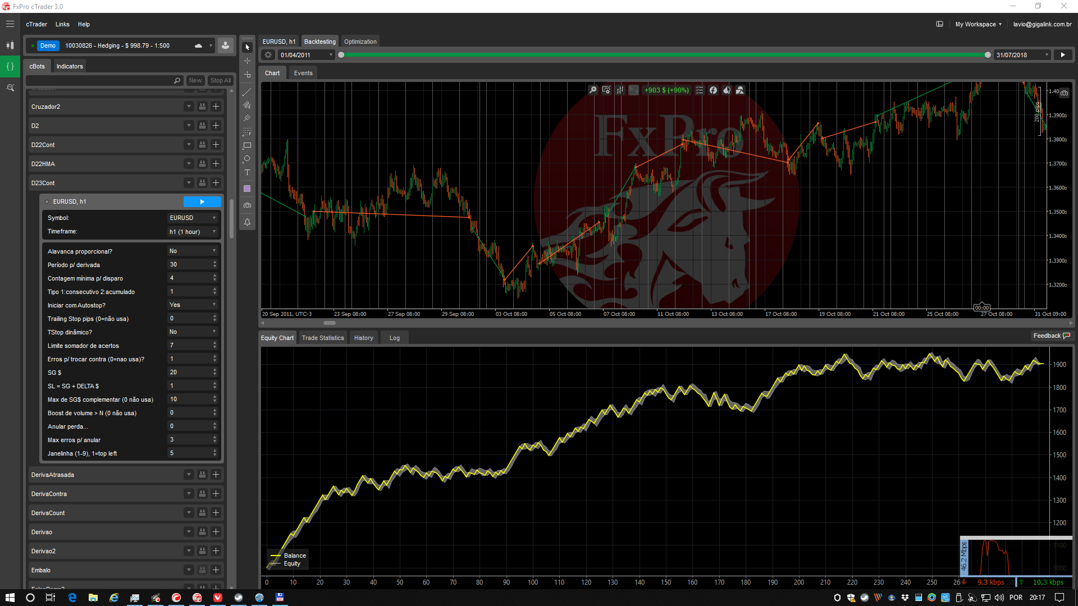Screen dimensions: 1078x606
Task: Click the account profile icon
Action: point(225,45)
